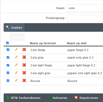Viewport: 103px width, 102px height.
Task: Uncheck the Cola flesje checkbox
Action: click(x=8, y=50)
